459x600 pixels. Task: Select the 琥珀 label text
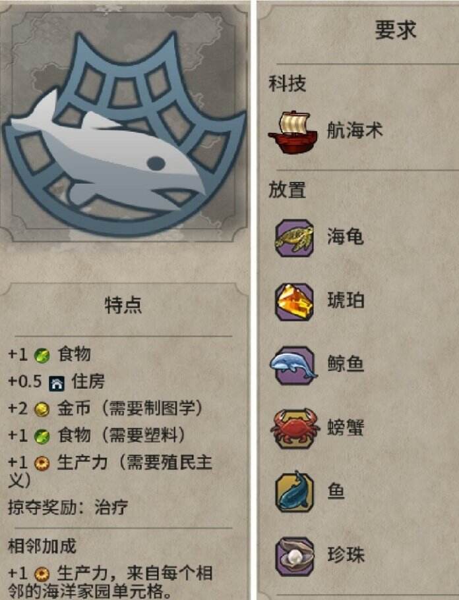[345, 300]
